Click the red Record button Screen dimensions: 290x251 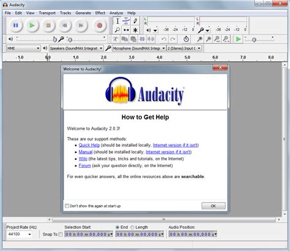pyautogui.click(x=100, y=26)
